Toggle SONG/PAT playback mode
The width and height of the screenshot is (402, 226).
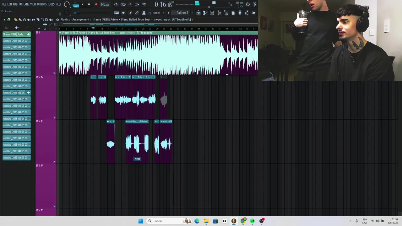click(x=76, y=5)
